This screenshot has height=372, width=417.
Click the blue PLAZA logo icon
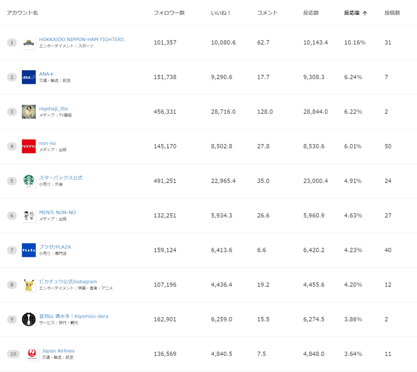29,250
